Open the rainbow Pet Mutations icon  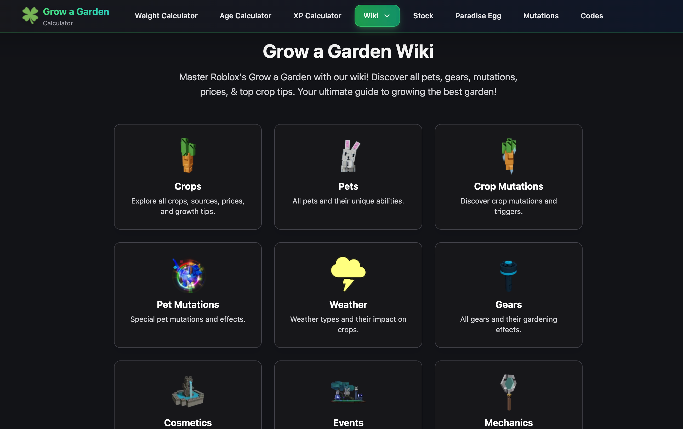coord(189,275)
